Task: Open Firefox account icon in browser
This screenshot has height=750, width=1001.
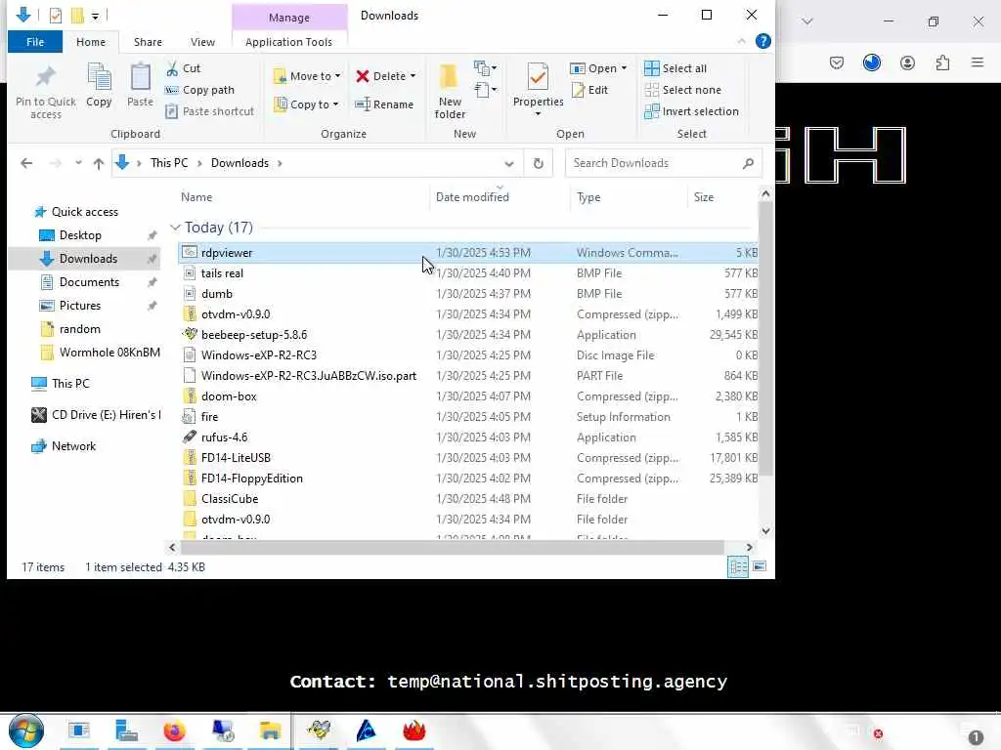Action: coord(907,62)
